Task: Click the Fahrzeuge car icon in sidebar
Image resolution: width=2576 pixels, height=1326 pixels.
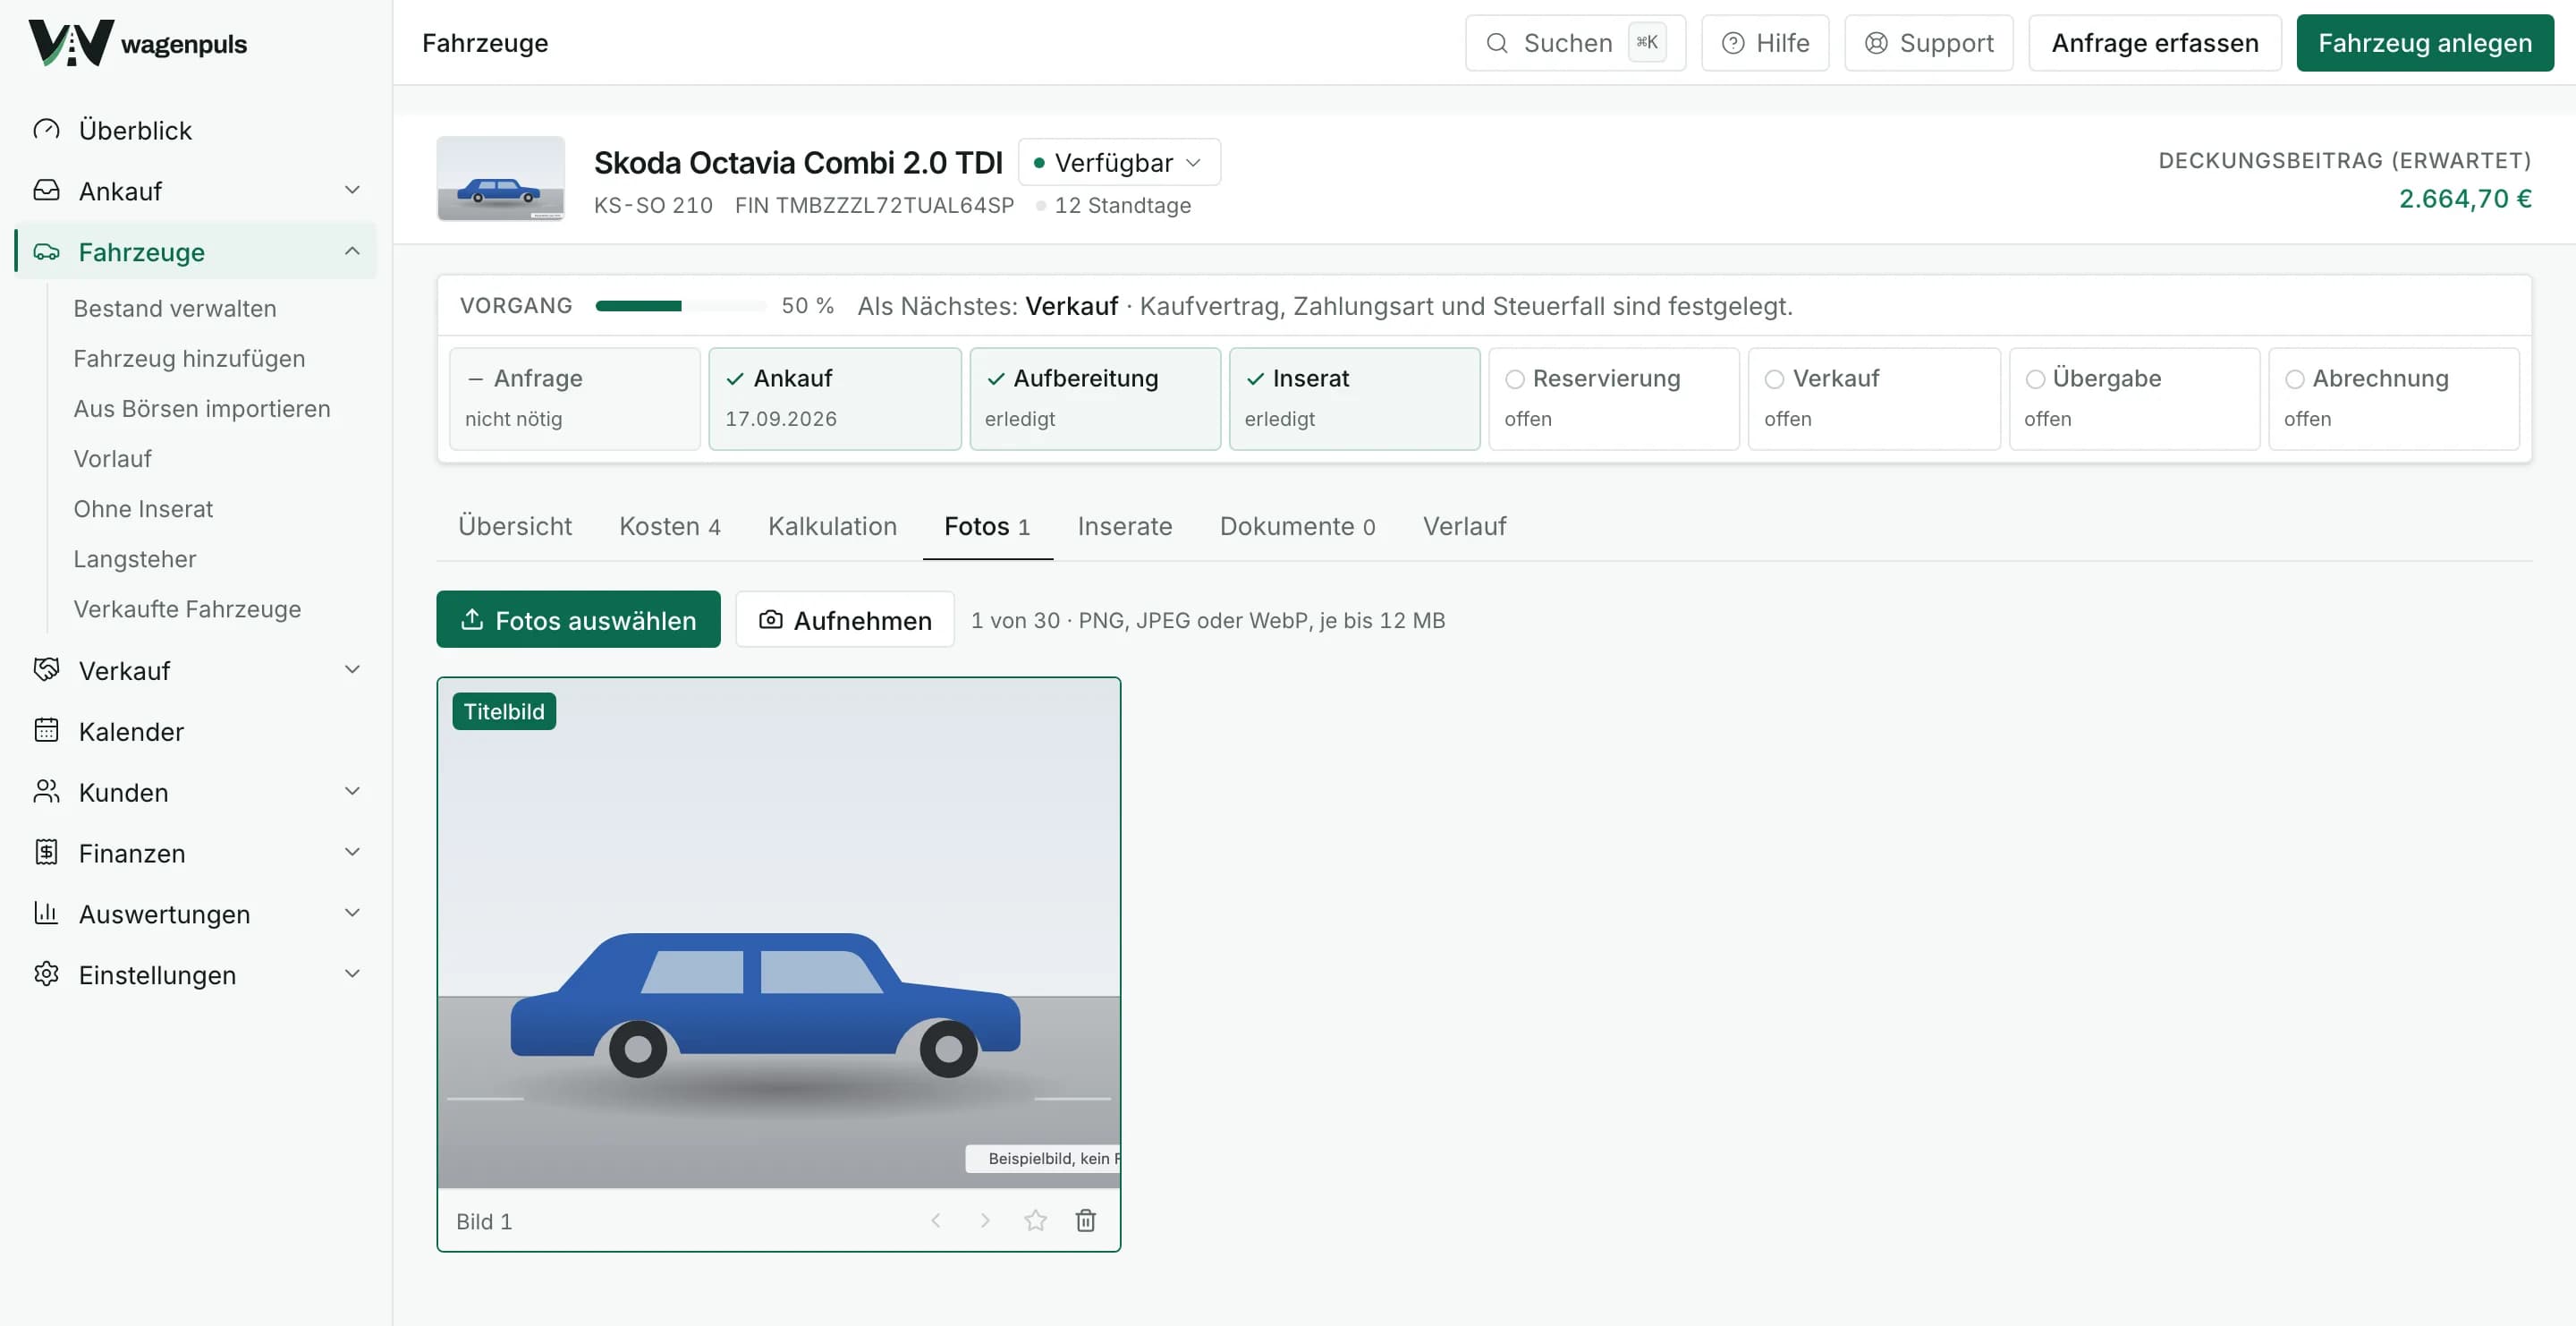Action: tap(46, 251)
